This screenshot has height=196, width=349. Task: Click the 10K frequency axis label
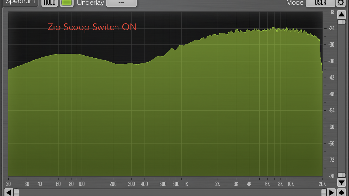291,184
